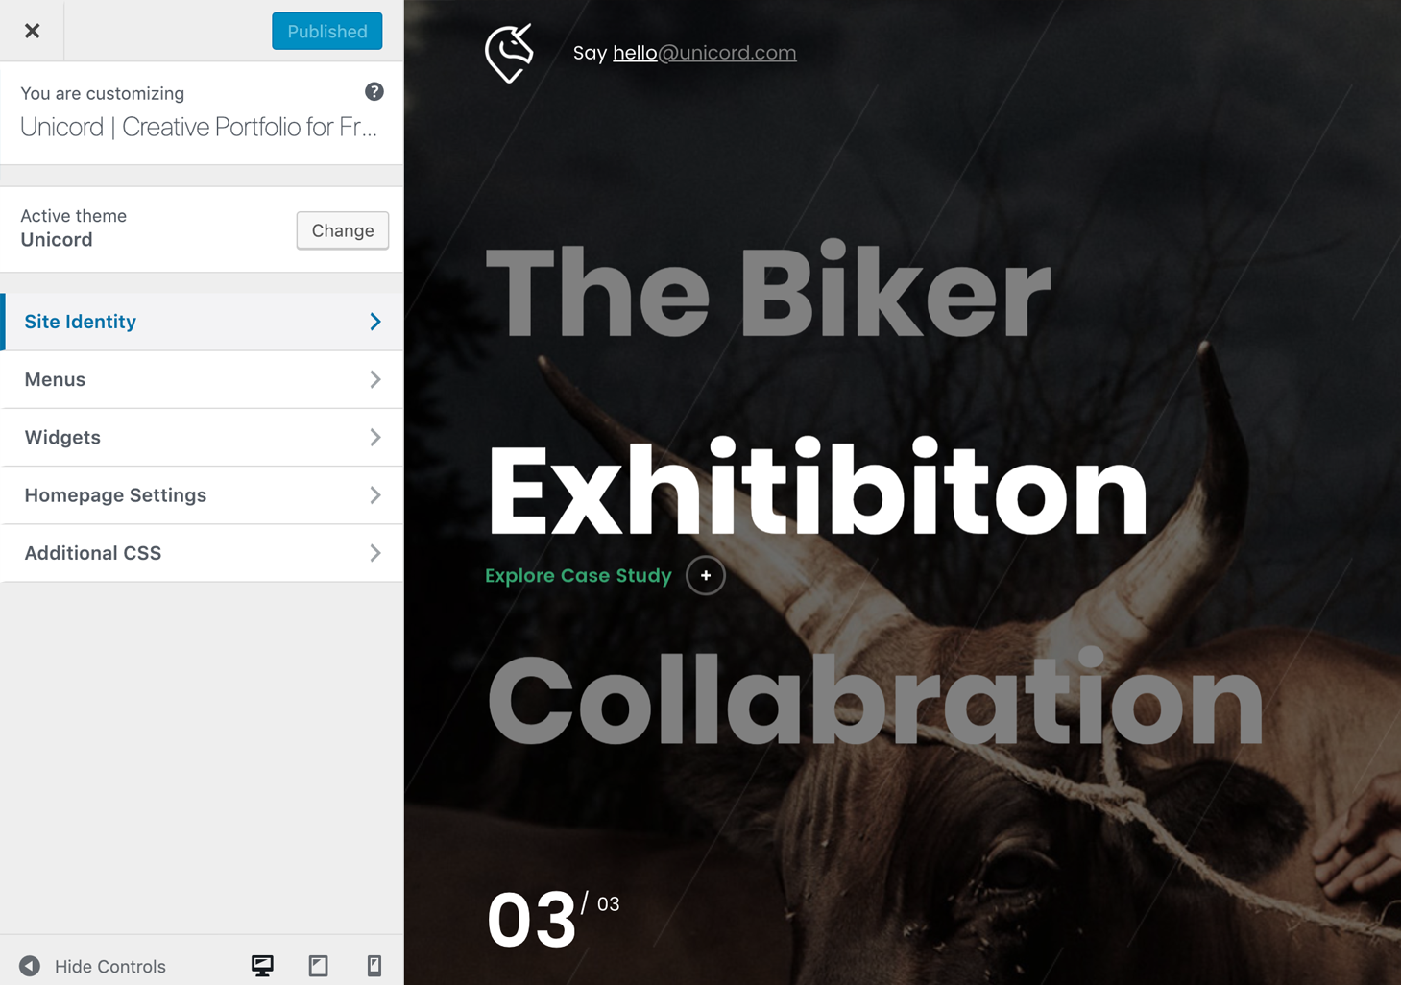
Task: Click the plus circle beside Explore Case Study
Action: (706, 575)
